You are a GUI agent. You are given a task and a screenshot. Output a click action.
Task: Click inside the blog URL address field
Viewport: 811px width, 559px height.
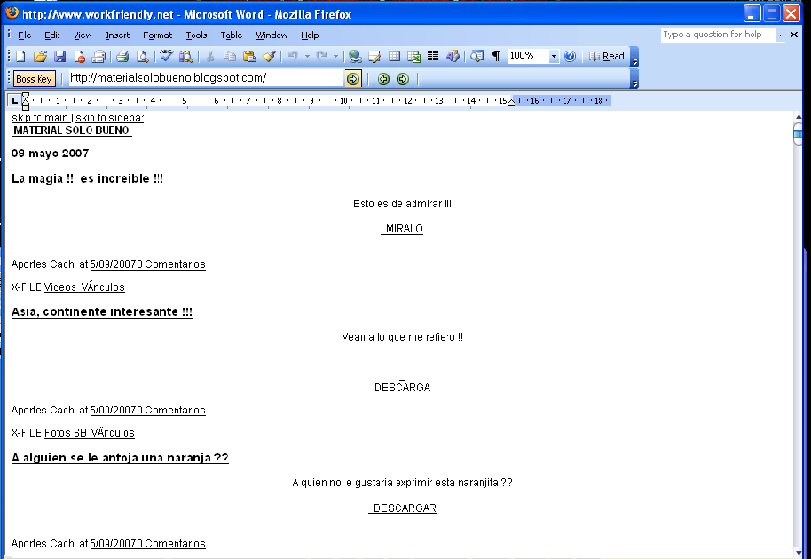(x=204, y=78)
